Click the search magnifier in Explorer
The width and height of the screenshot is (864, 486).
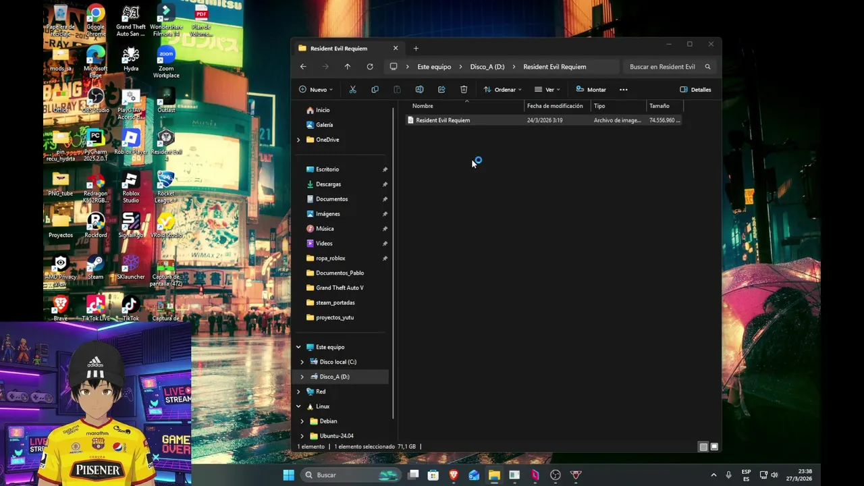707,67
